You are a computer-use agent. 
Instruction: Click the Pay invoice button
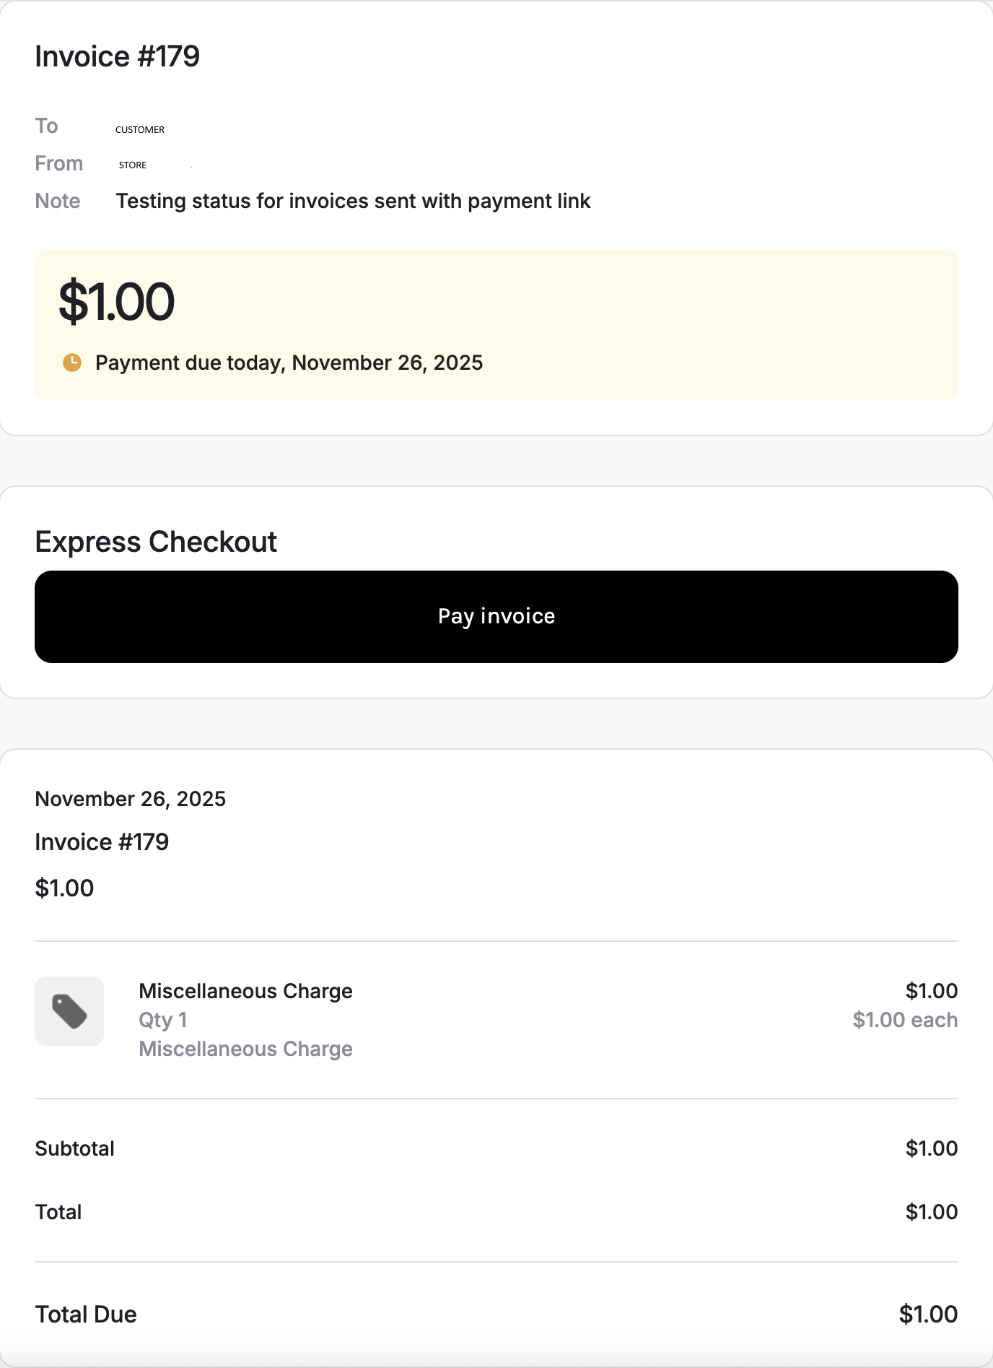[496, 617]
